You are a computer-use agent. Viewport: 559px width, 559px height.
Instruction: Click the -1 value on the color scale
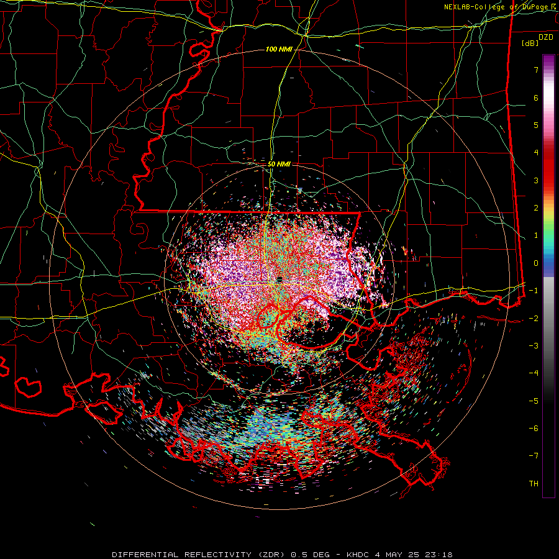coord(534,291)
